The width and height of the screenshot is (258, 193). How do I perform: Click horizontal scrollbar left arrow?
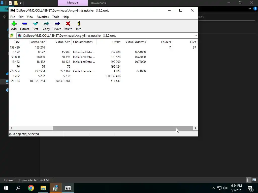click(11, 128)
